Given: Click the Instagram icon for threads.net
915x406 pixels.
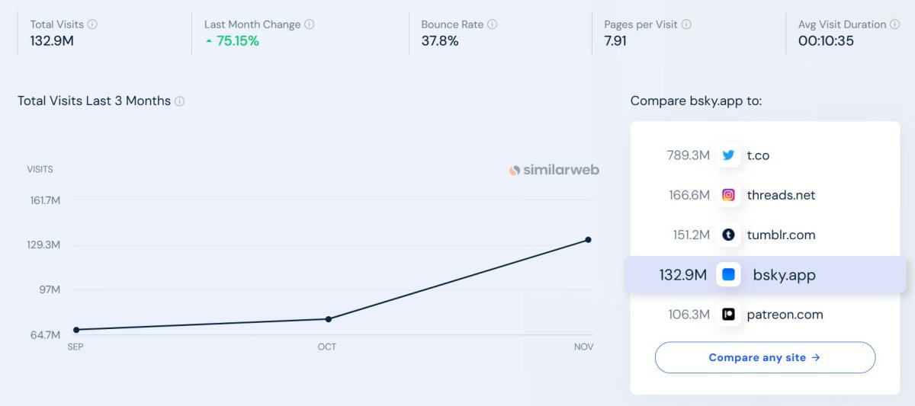Looking at the screenshot, I should click(x=729, y=195).
